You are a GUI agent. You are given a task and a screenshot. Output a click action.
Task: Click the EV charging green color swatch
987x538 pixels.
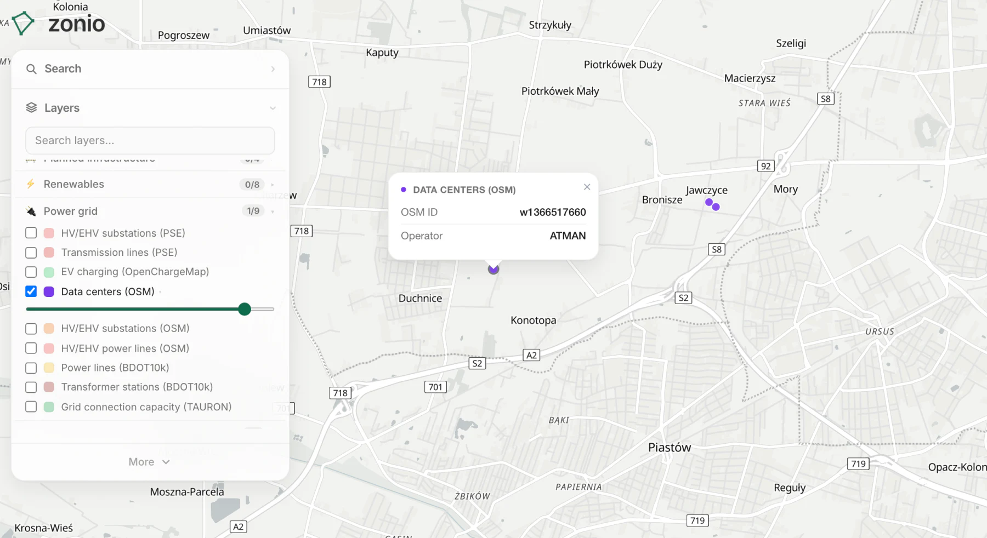point(49,272)
